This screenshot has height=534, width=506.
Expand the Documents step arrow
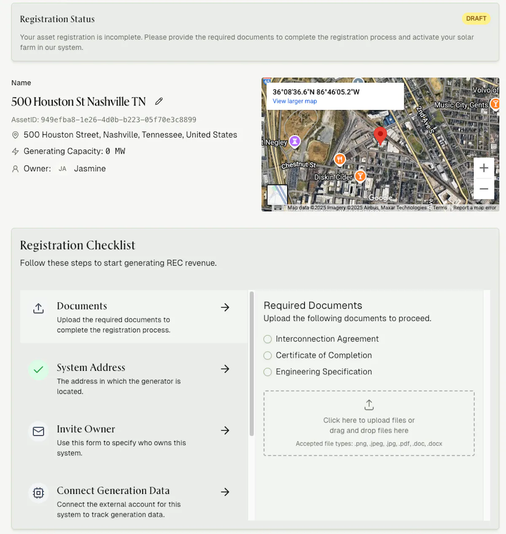[225, 307]
